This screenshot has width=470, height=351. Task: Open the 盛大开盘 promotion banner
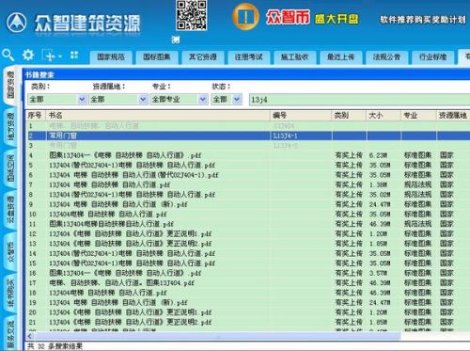[x=337, y=19]
